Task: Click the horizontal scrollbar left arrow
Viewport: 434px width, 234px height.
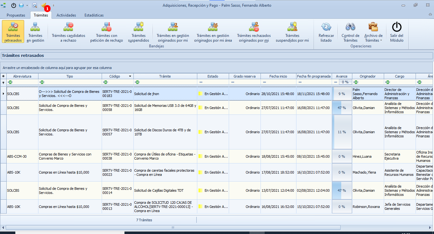Action: point(3,227)
